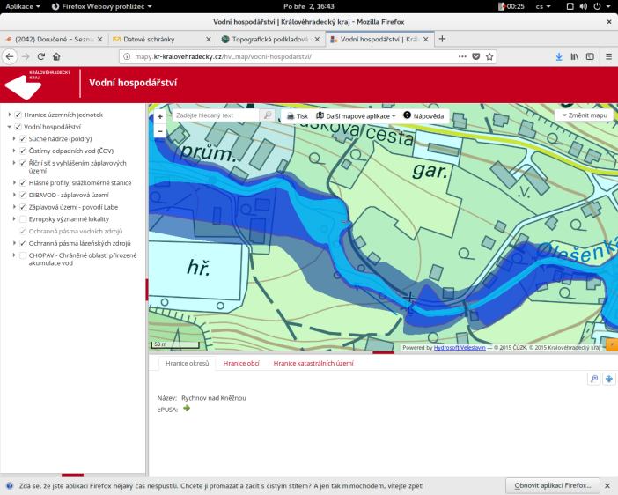Reload the page with Firefox refresh icon
This screenshot has width=618, height=495.
(x=41, y=56)
